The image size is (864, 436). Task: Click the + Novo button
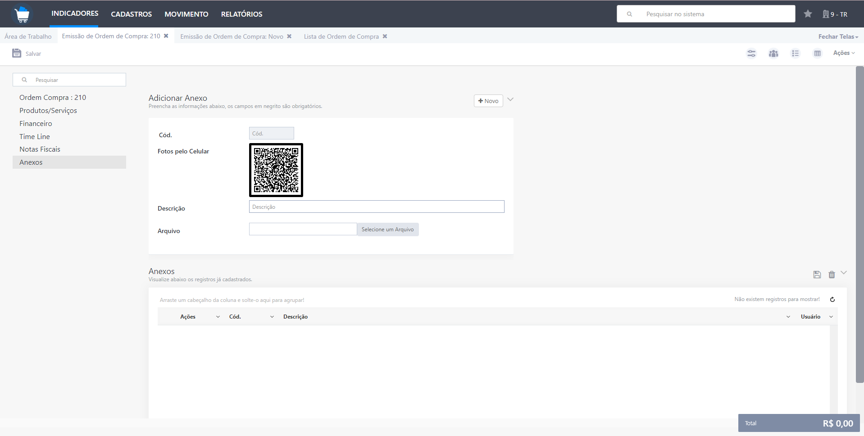tap(488, 101)
